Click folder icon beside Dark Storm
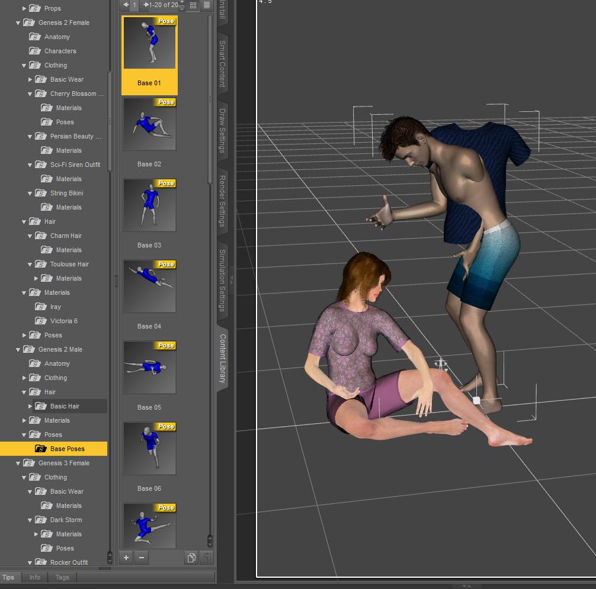 [x=41, y=520]
